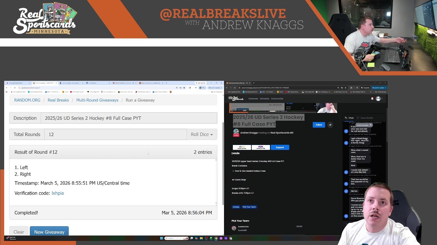The height and width of the screenshot is (245, 437).
Task: Open Home Page 828 bookmark in dark browser
Action: coord(308,92)
